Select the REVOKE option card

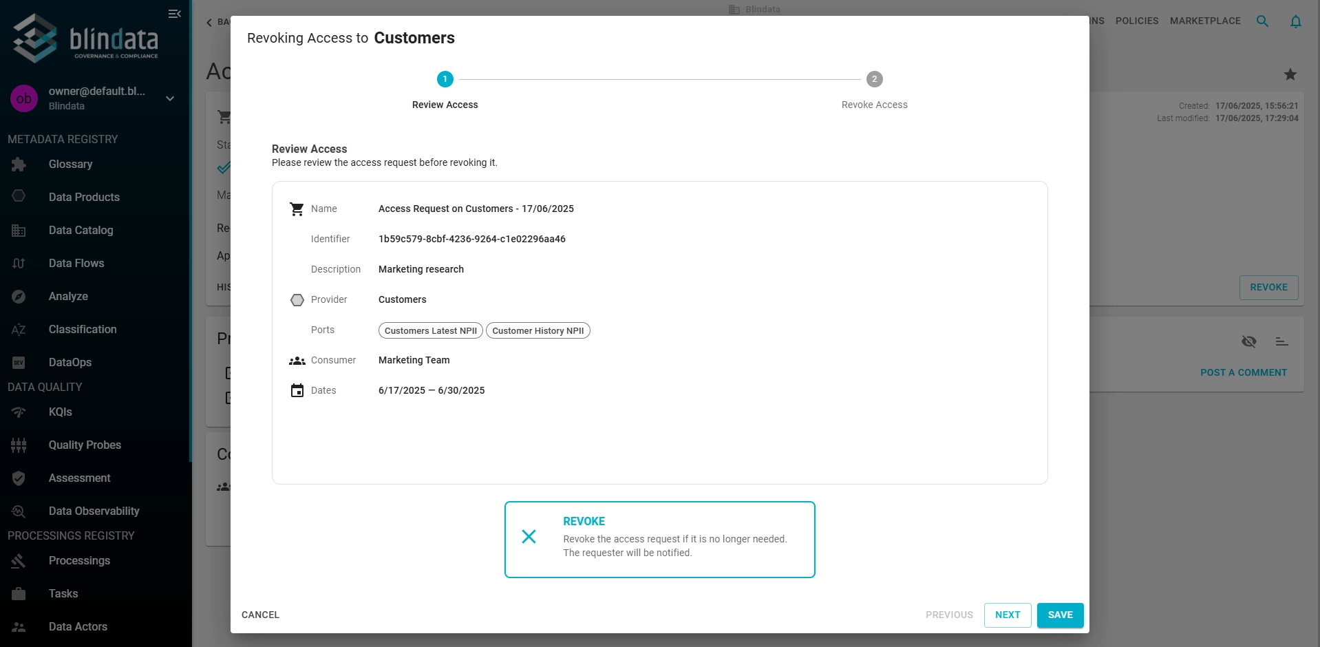(x=660, y=540)
